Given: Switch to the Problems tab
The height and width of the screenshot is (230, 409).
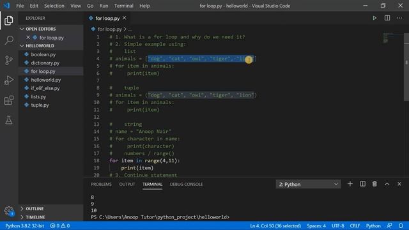Looking at the screenshot, I should point(101,184).
